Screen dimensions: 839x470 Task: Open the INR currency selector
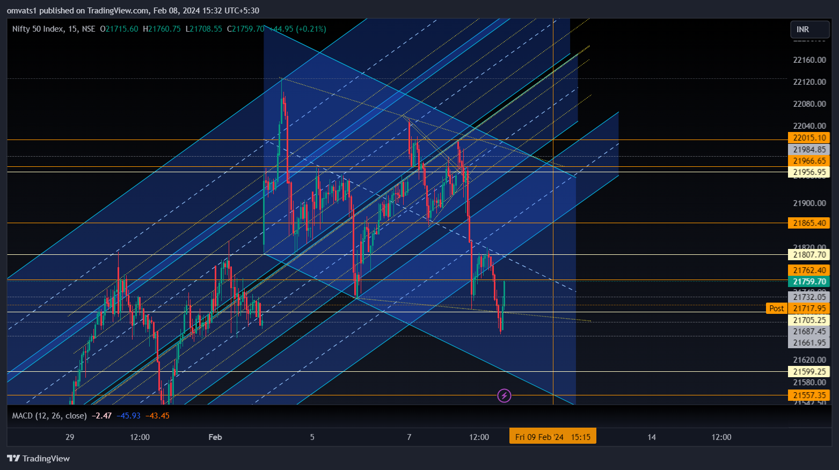809,30
